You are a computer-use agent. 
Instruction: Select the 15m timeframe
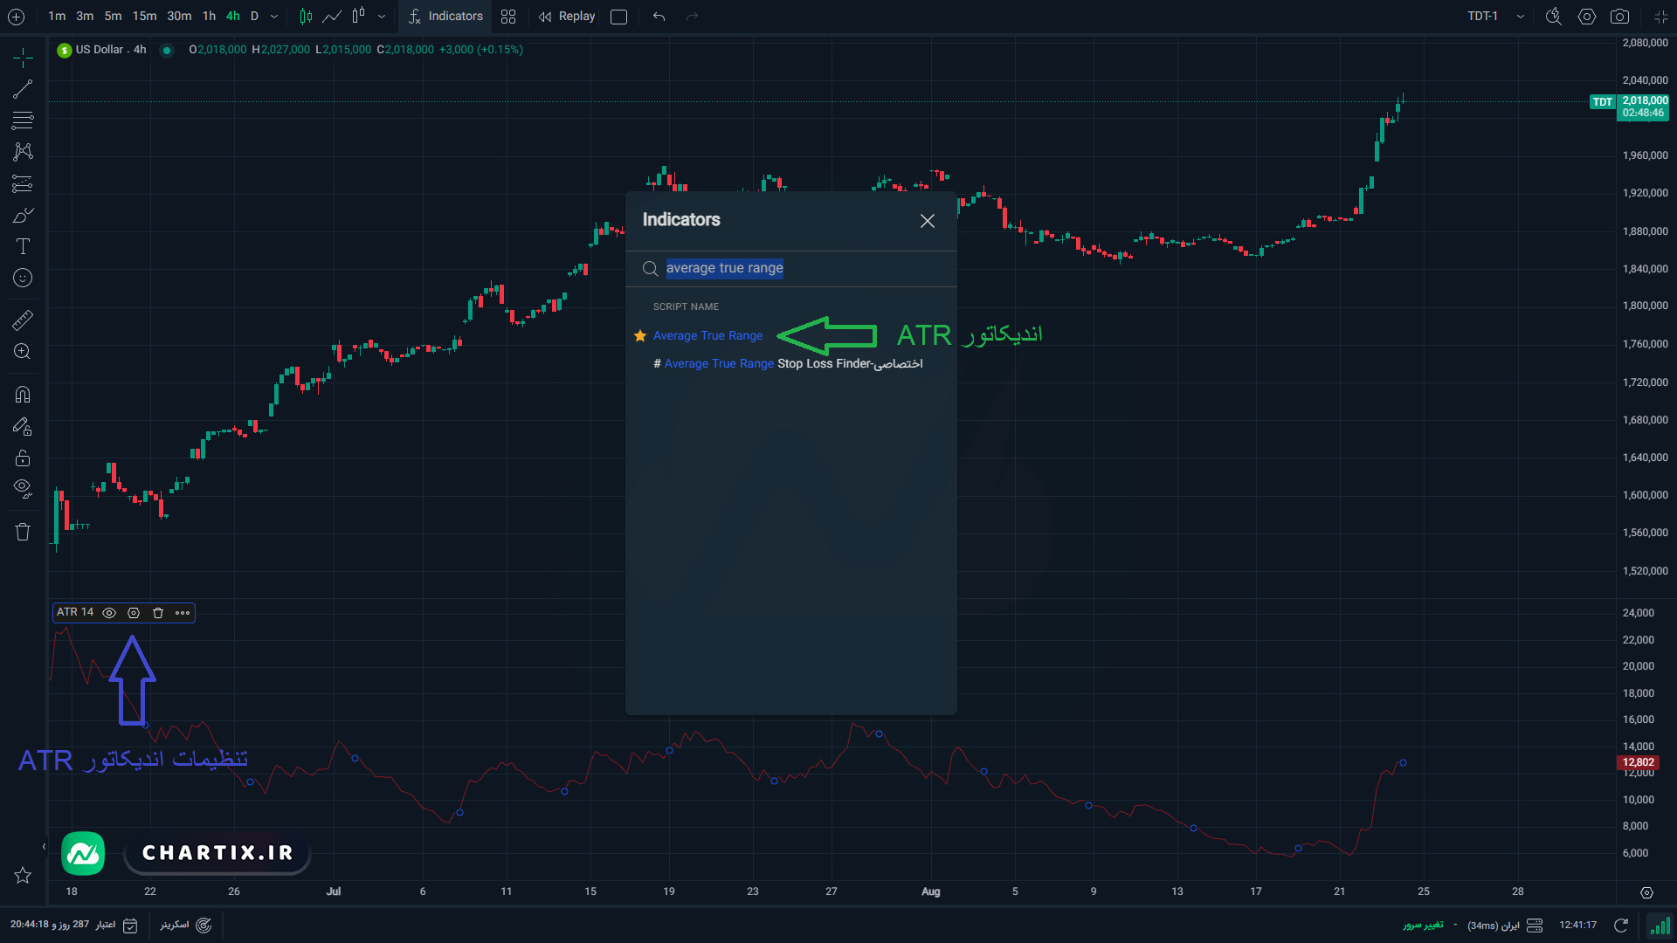[x=145, y=17]
